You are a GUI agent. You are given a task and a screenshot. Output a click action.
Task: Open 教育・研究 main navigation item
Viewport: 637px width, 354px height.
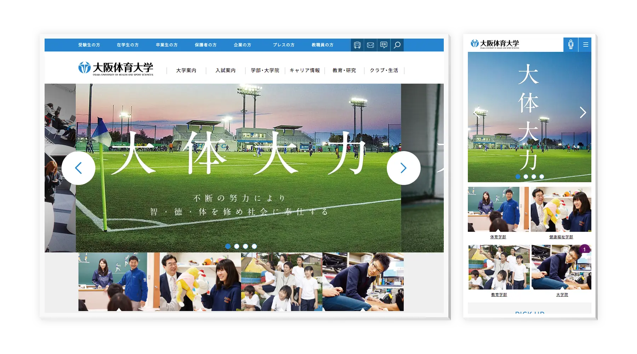click(344, 70)
